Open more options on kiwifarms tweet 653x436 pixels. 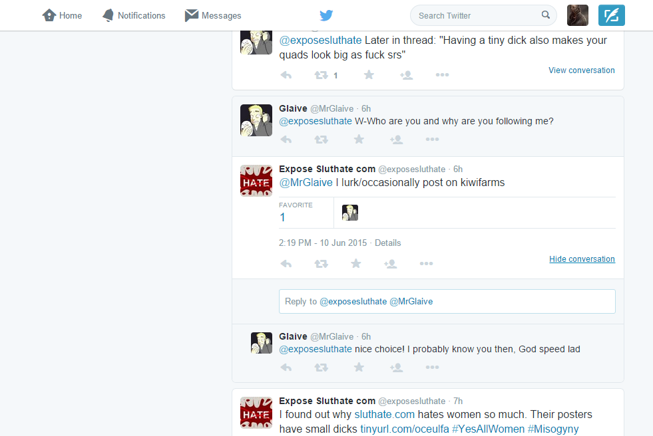point(427,263)
